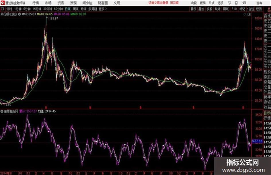Open the 发现 menu

[73, 3]
